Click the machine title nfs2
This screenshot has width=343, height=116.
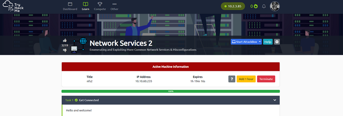pos(90,81)
